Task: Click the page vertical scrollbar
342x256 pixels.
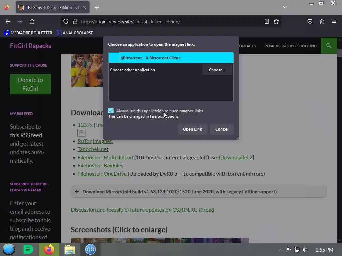Action: (339, 139)
